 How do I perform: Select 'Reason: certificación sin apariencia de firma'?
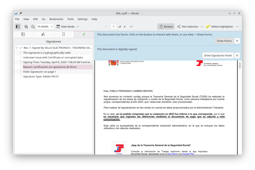point(58,67)
